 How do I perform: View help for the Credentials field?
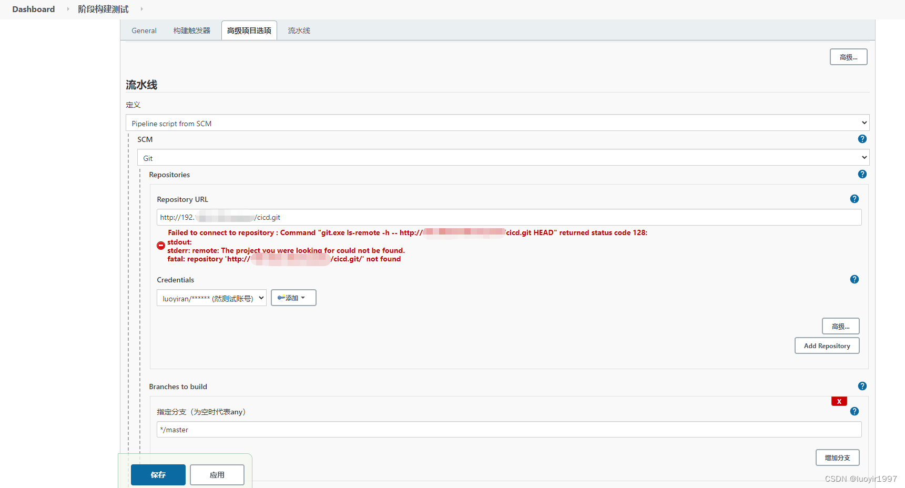(x=855, y=279)
